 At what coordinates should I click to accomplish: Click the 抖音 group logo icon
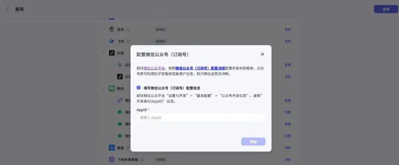[112, 53]
